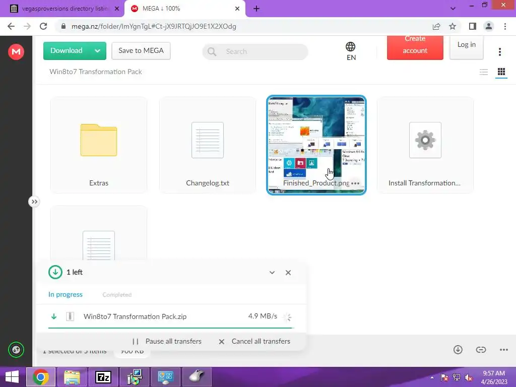
Task: Open the Finished_Product.png options dots
Action: 355,183
